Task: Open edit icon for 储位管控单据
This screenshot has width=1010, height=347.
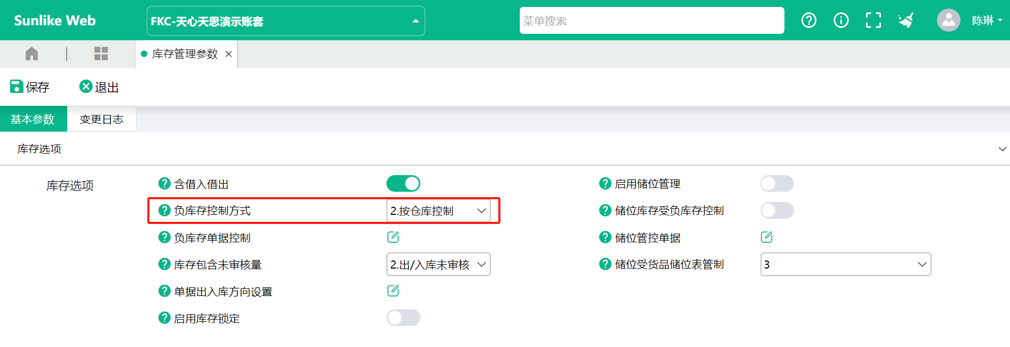Action: 767,237
